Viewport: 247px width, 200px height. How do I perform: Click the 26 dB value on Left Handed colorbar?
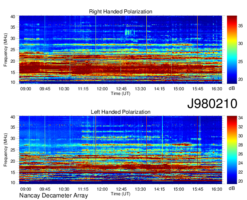point(240,154)
